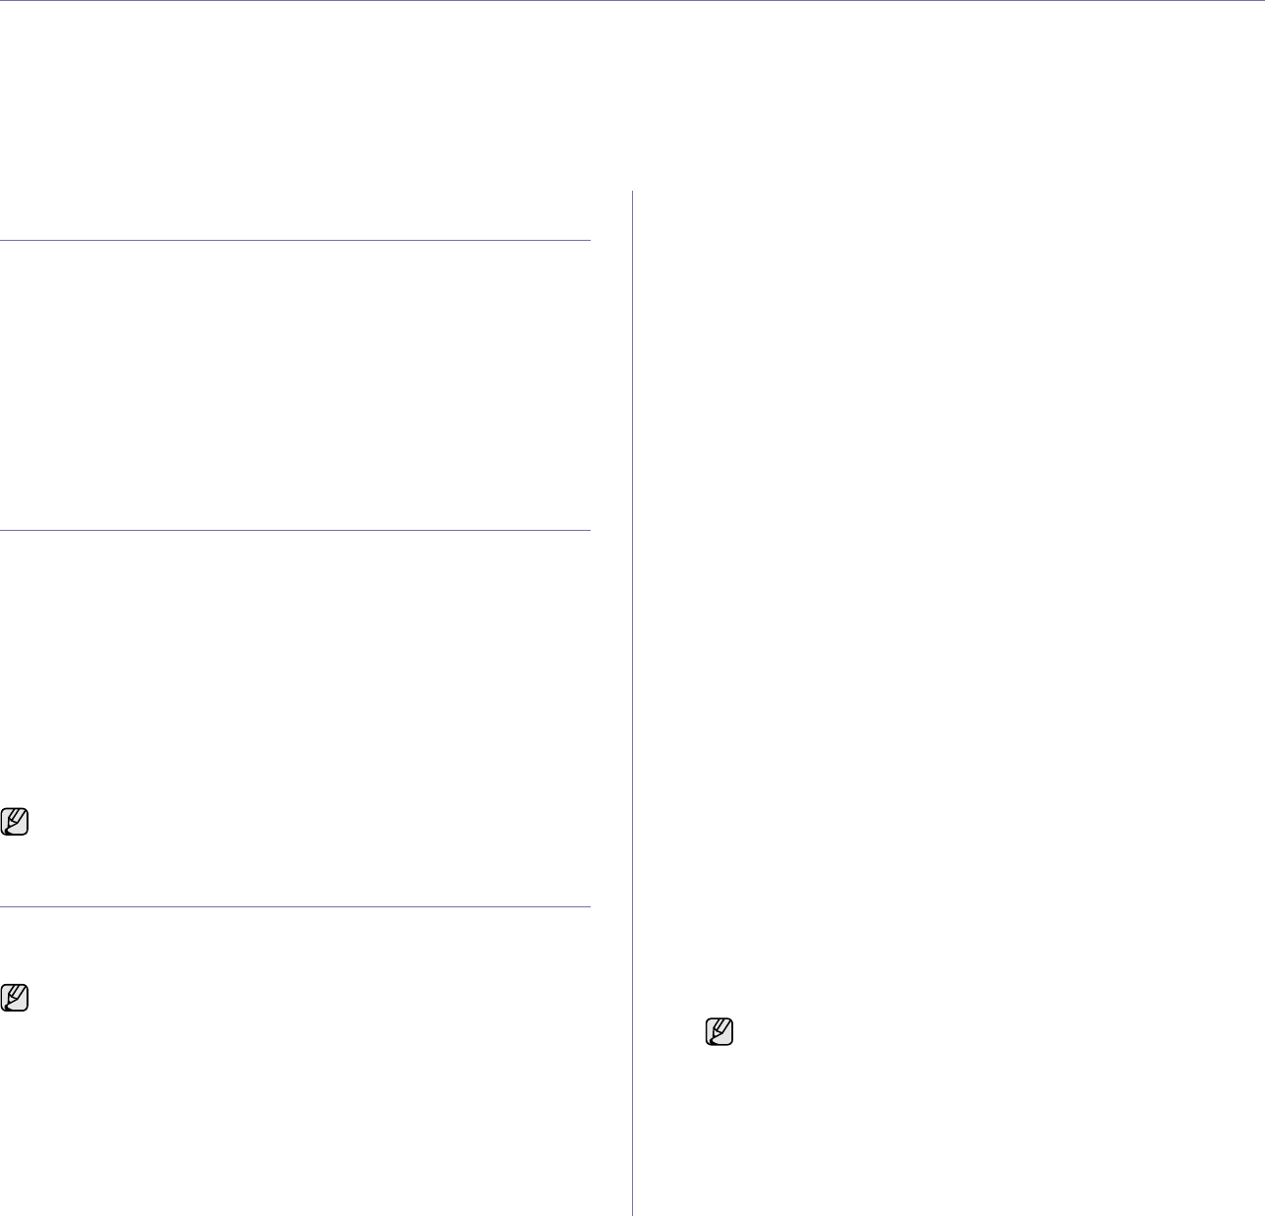
Task: Click the middle left-column horizontal divider line
Action: point(295,531)
